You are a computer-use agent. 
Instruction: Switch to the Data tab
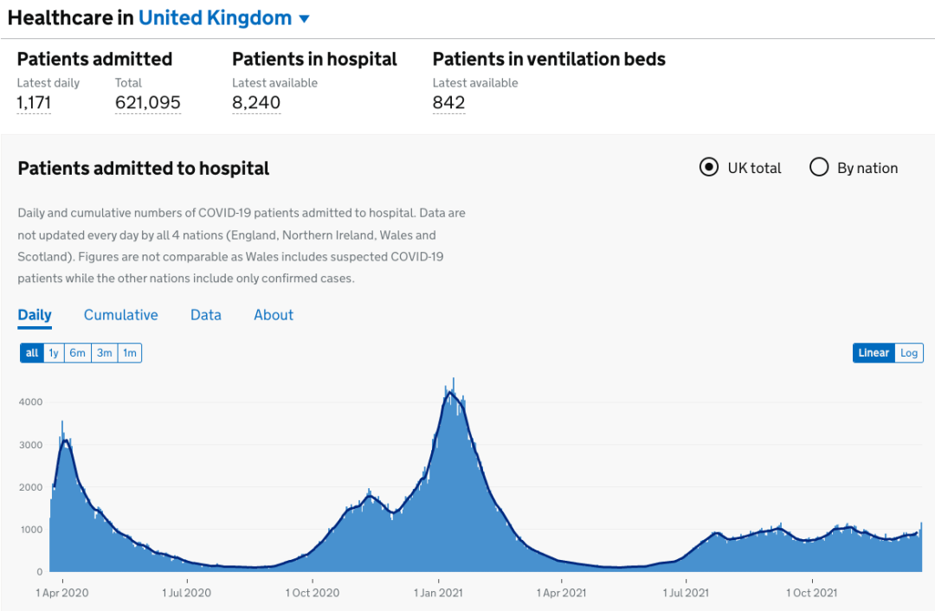tap(206, 315)
